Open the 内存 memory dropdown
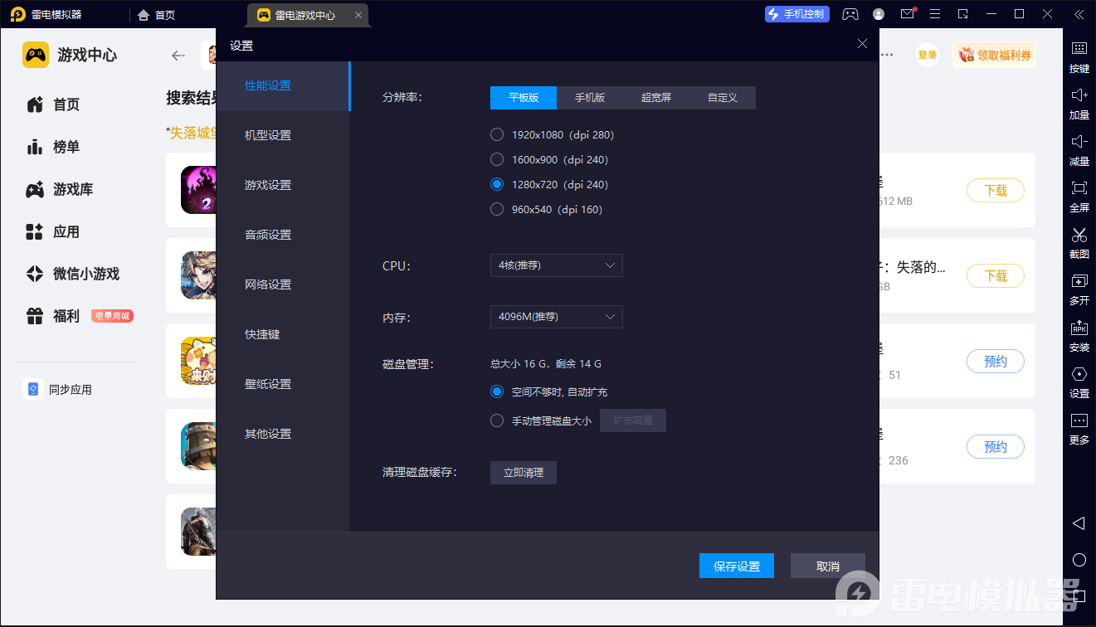1096x627 pixels. (556, 317)
